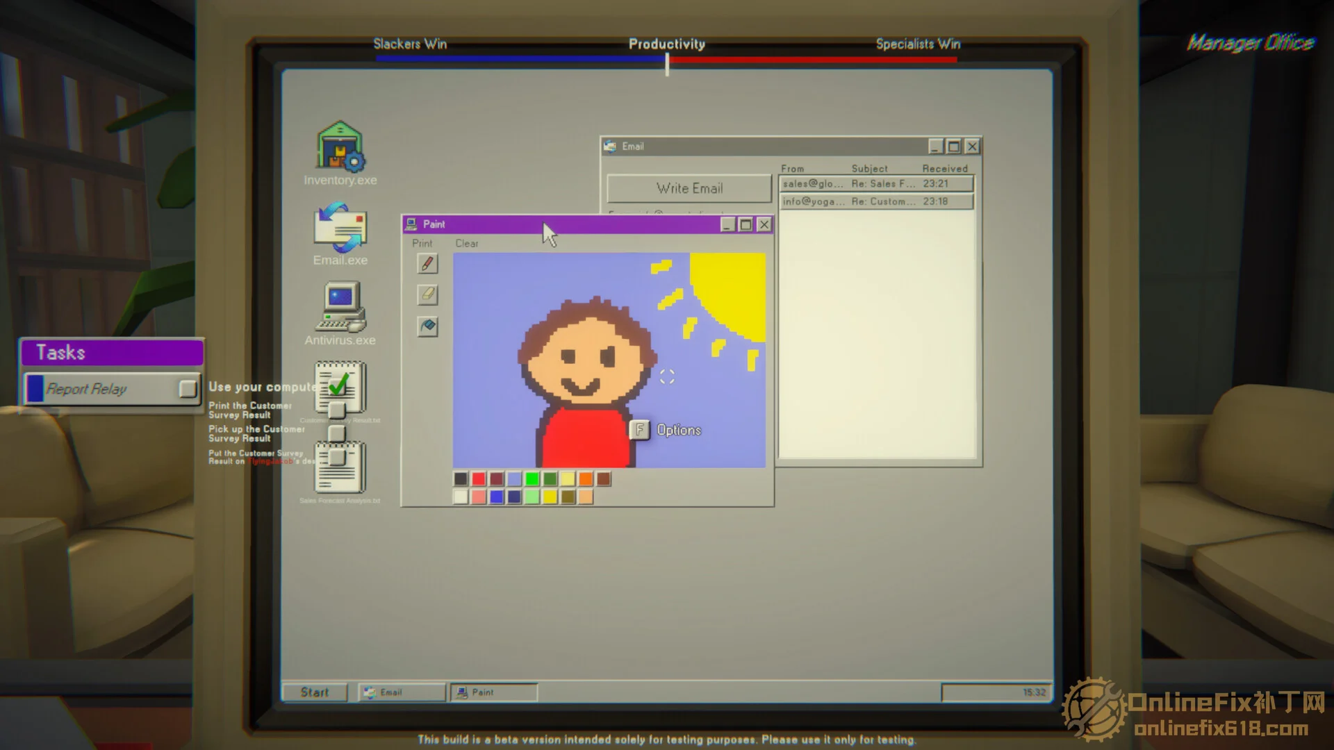Click Clear in the Paint menu
Image resolution: width=1334 pixels, height=750 pixels.
click(x=467, y=244)
